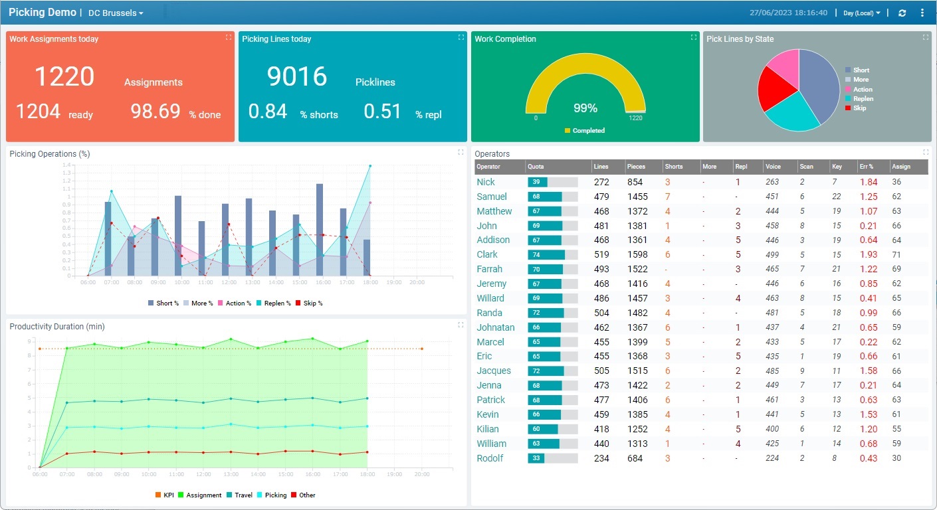Expand the Work Assignments today panel

coord(228,39)
